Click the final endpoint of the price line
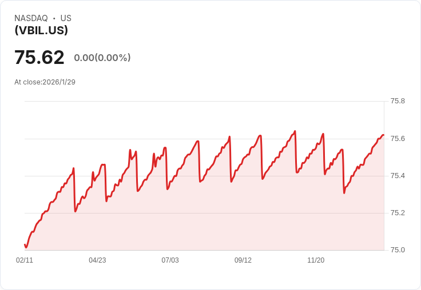The height and width of the screenshot is (290, 421). pos(383,135)
